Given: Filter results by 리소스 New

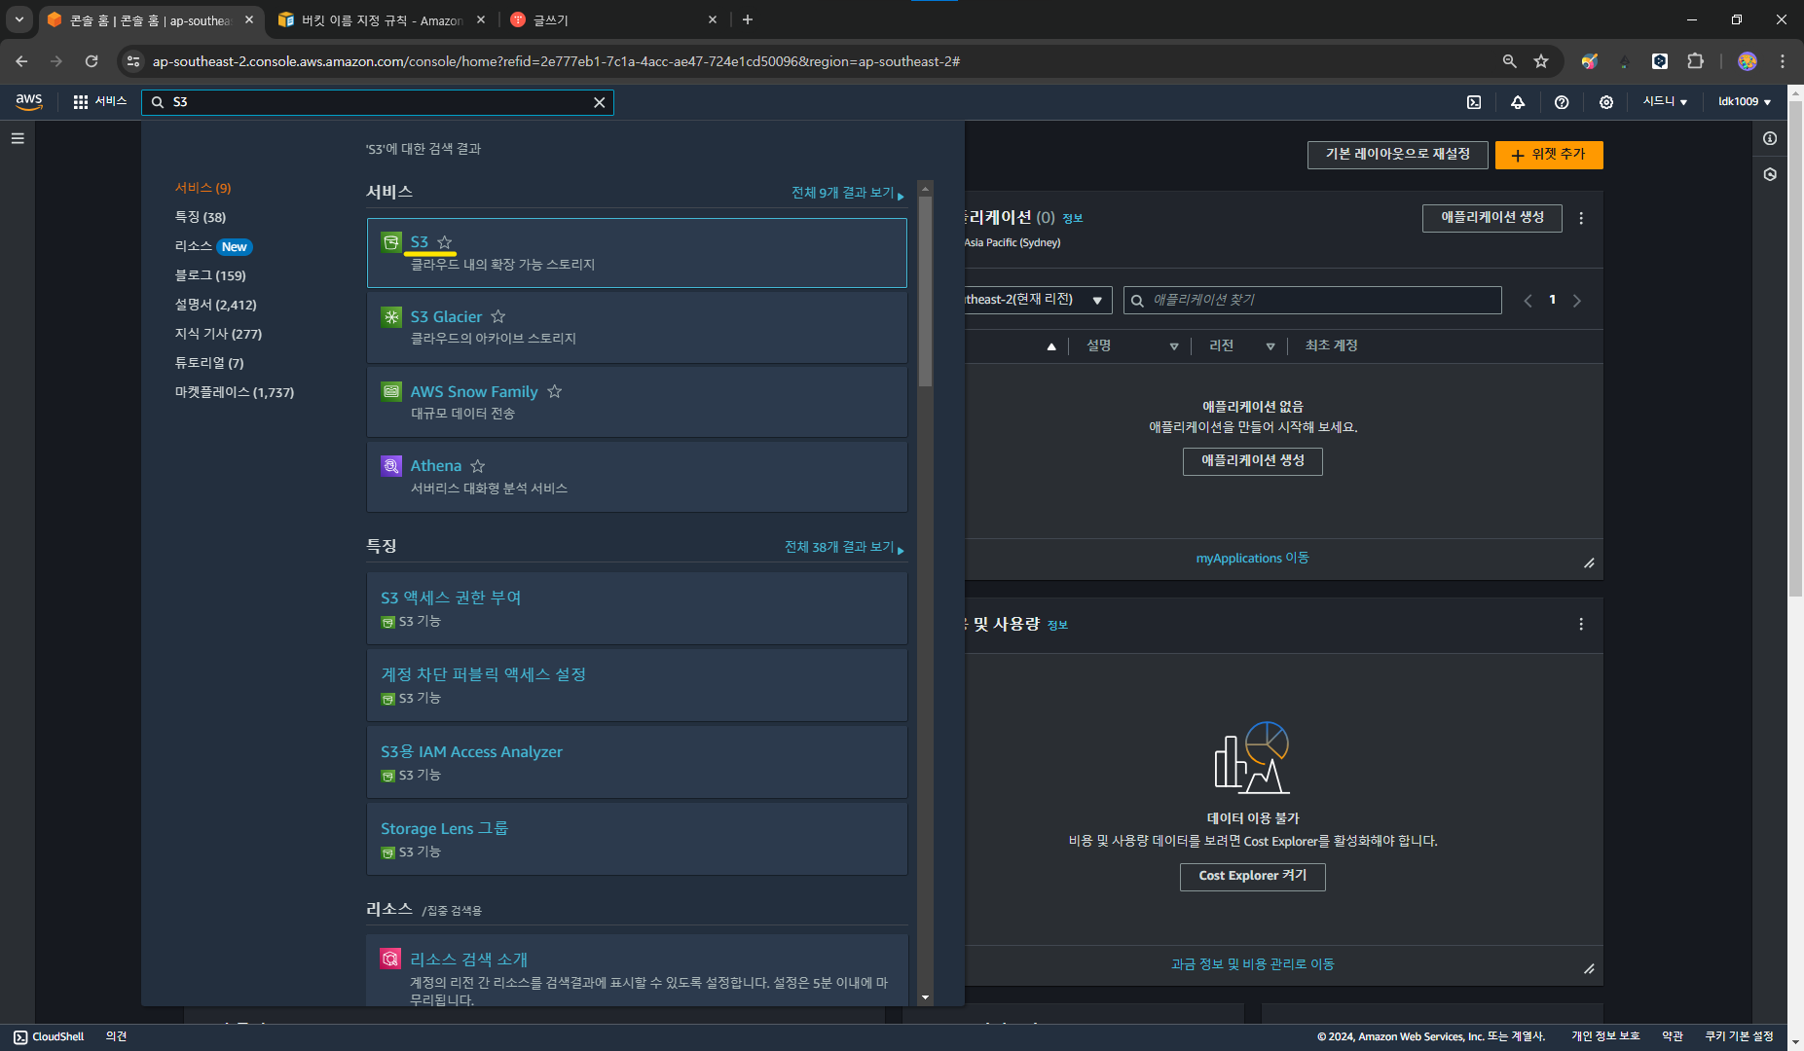Looking at the screenshot, I should [213, 246].
